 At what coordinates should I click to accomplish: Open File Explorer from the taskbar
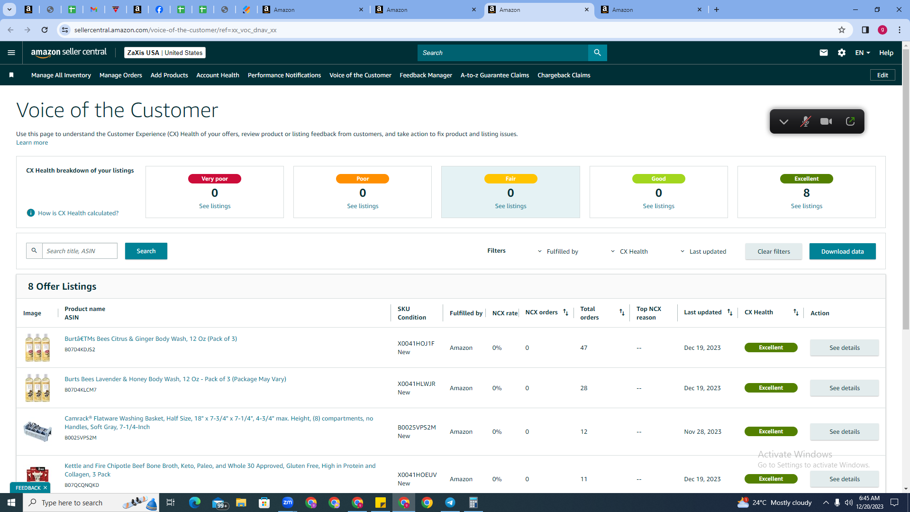pos(241,503)
